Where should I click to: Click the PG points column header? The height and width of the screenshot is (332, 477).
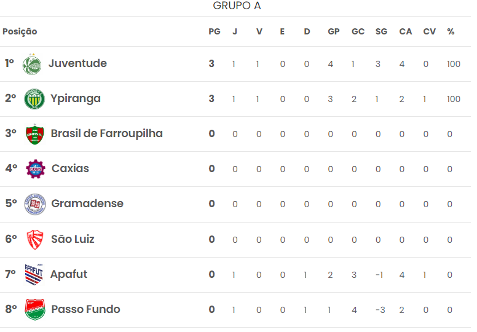coord(215,31)
